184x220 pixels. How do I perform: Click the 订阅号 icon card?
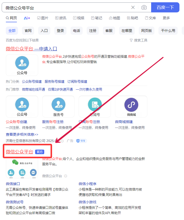[x=95, y=107]
